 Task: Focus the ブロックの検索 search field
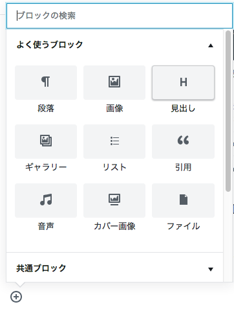[x=120, y=16]
